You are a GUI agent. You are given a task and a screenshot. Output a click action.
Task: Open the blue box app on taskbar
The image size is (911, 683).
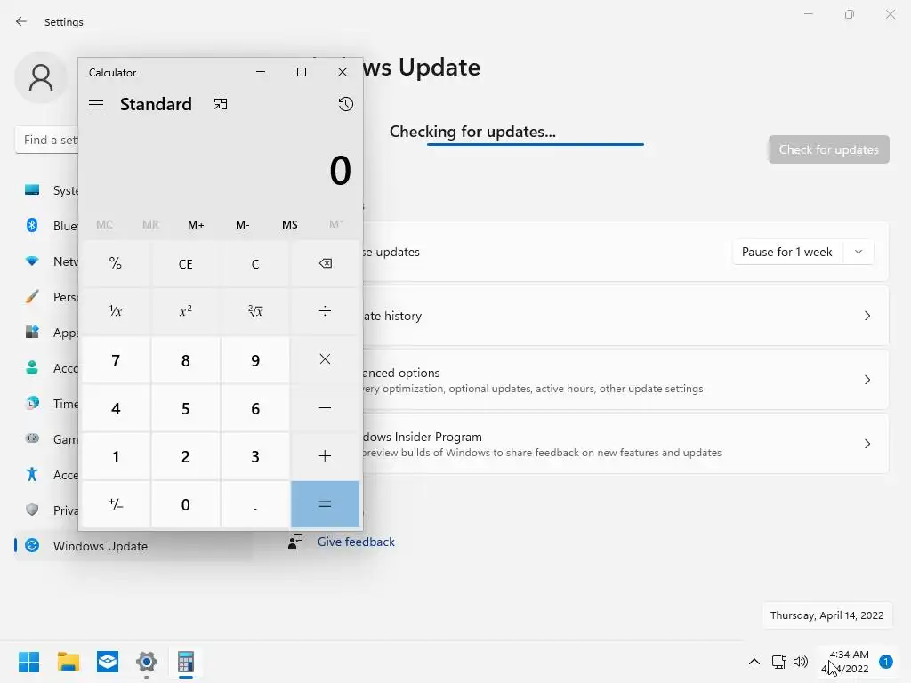(108, 662)
